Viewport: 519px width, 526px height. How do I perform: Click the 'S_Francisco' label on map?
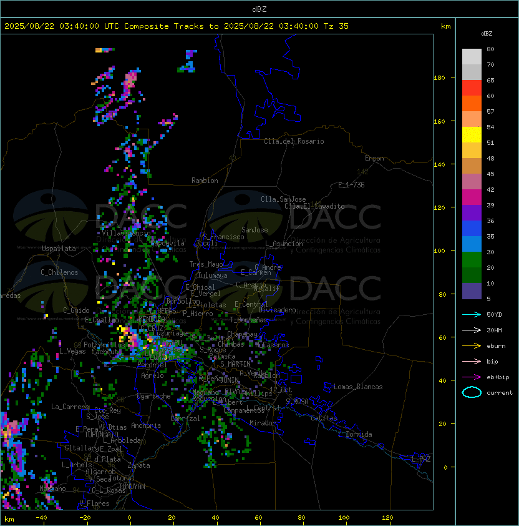223,237
